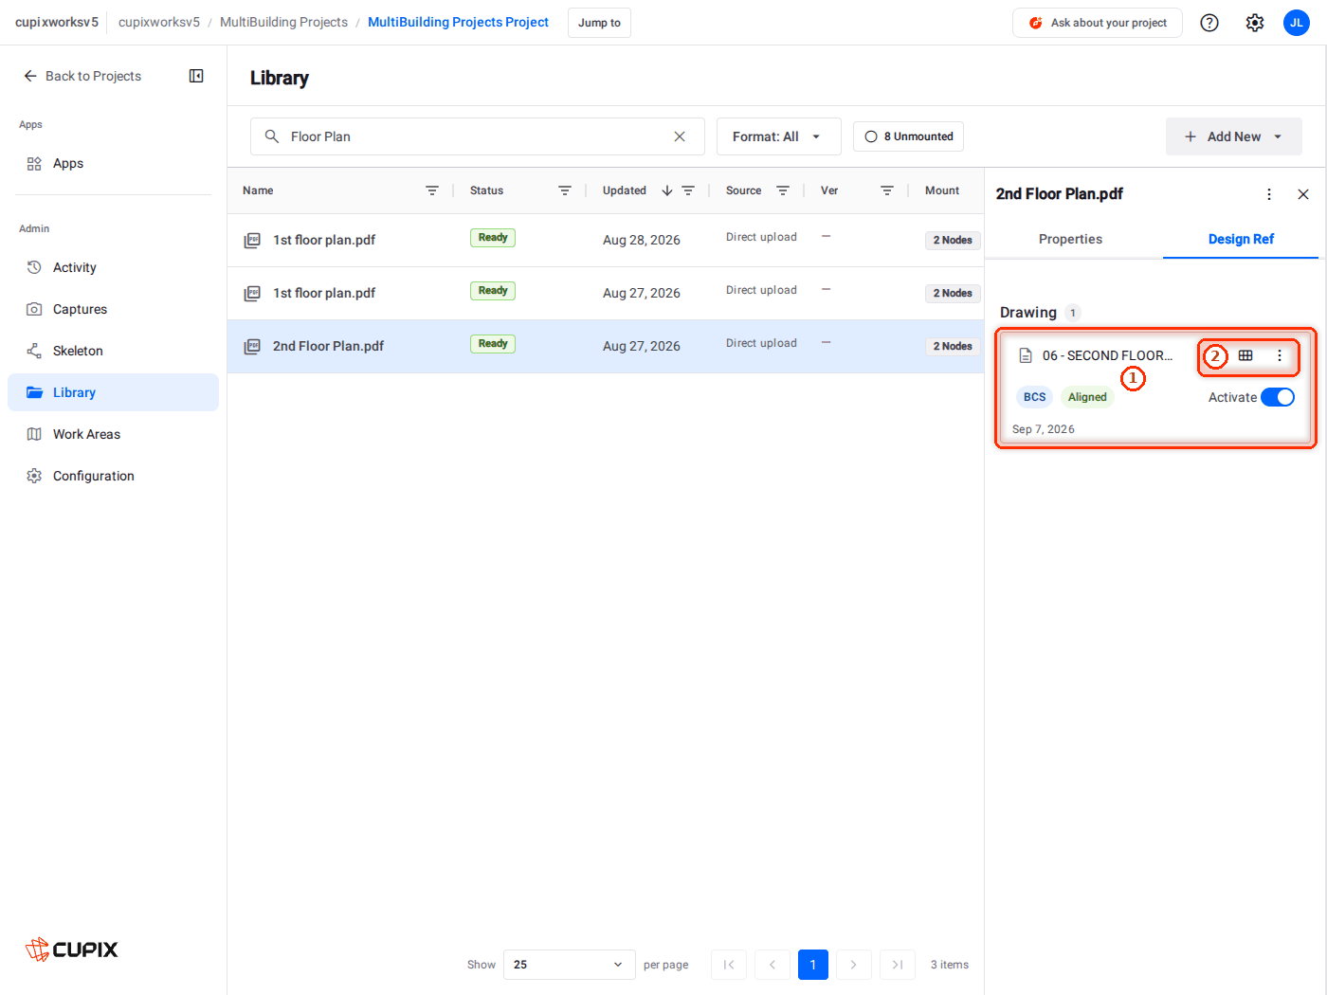Go Back to Projects
Image resolution: width=1327 pixels, height=995 pixels.
(x=82, y=76)
